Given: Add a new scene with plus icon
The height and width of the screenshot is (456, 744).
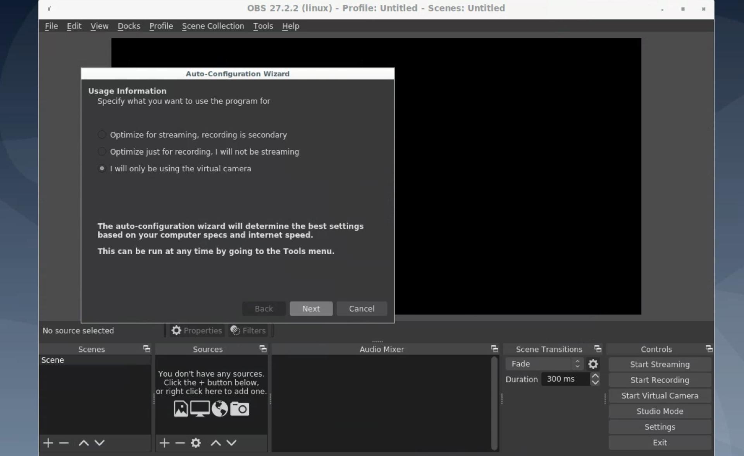Looking at the screenshot, I should pos(48,443).
